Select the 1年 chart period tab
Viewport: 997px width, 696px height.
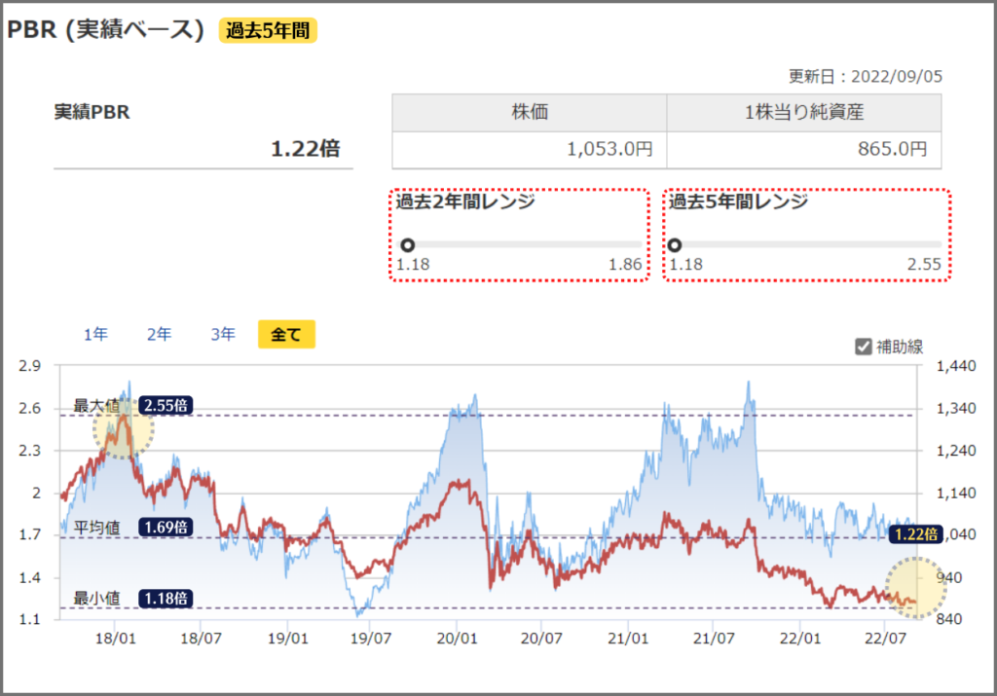click(95, 334)
